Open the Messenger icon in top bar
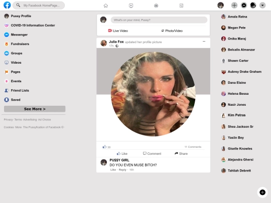The image size is (271, 203). [x=244, y=6]
